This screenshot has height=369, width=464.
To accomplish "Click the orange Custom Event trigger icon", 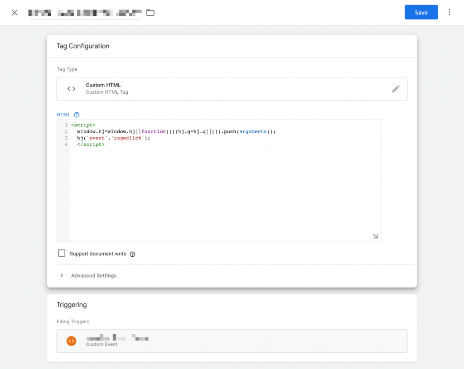I will click(x=71, y=341).
